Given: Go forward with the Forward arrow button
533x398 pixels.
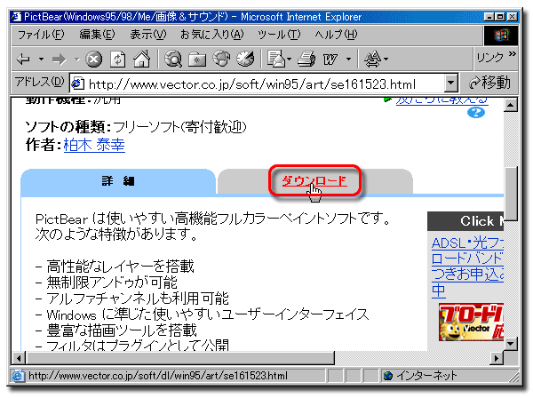Looking at the screenshot, I should (60, 60).
